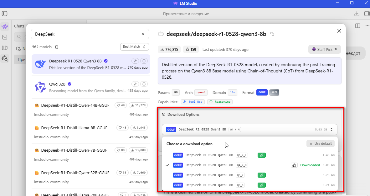Choose the Q6_K 6.73 GB download option

click(x=250, y=175)
